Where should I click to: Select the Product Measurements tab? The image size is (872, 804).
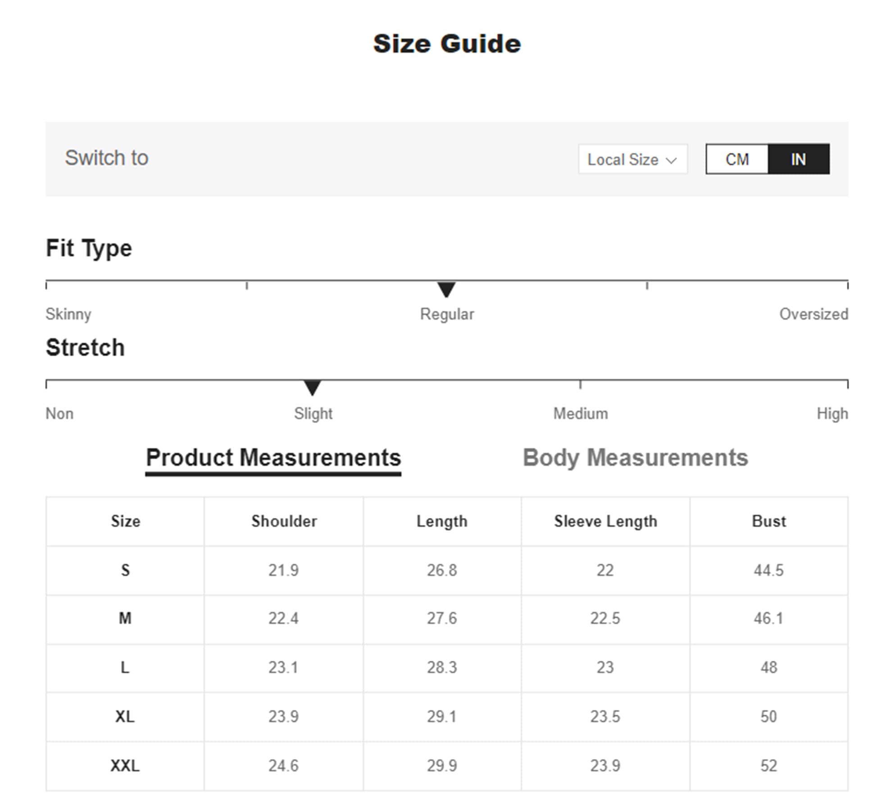273,458
